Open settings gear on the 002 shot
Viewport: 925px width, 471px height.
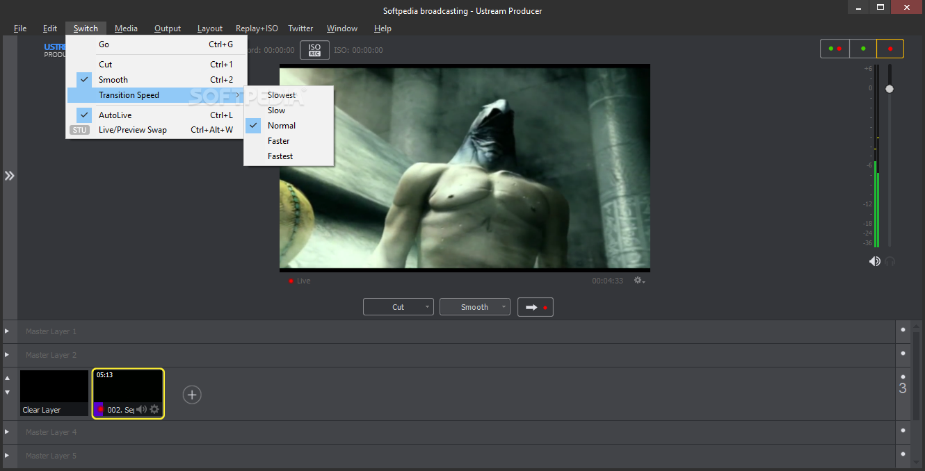pos(154,409)
